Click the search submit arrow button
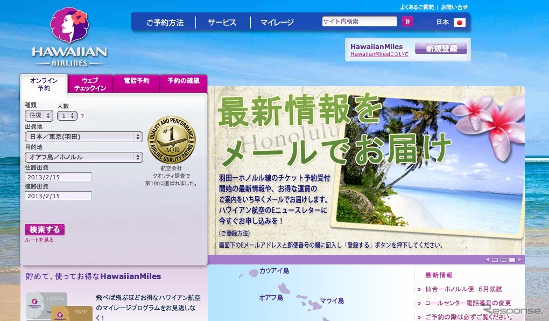 (407, 22)
